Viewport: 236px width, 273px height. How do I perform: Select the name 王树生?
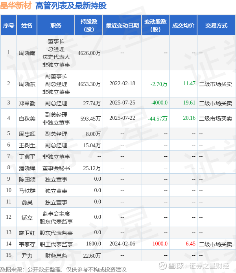(x=27, y=145)
